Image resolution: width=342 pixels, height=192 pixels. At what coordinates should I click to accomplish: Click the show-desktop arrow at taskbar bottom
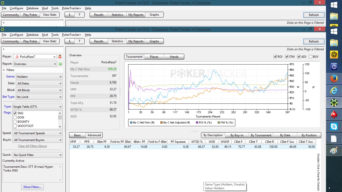point(329,188)
